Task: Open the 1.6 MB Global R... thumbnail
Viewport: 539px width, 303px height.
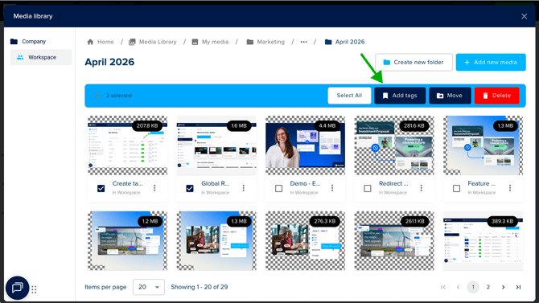Action: click(216, 145)
